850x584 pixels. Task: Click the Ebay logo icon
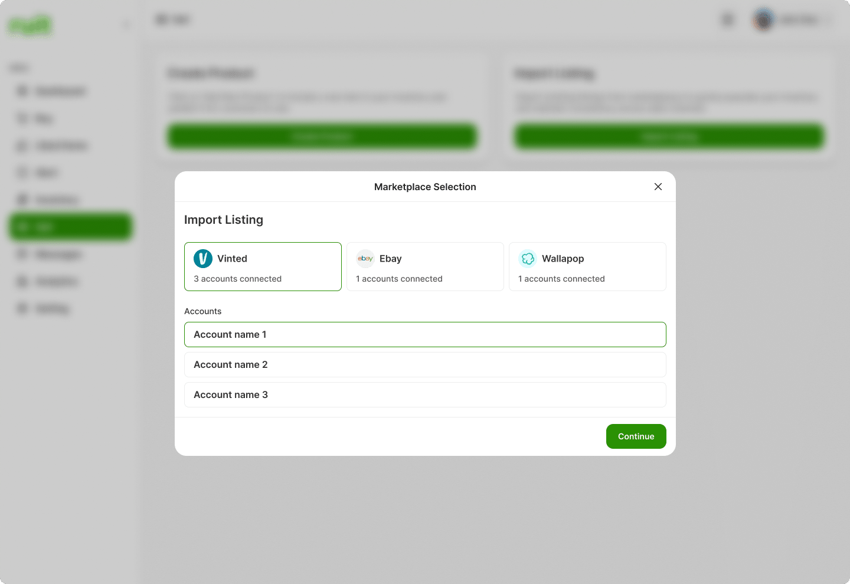365,259
